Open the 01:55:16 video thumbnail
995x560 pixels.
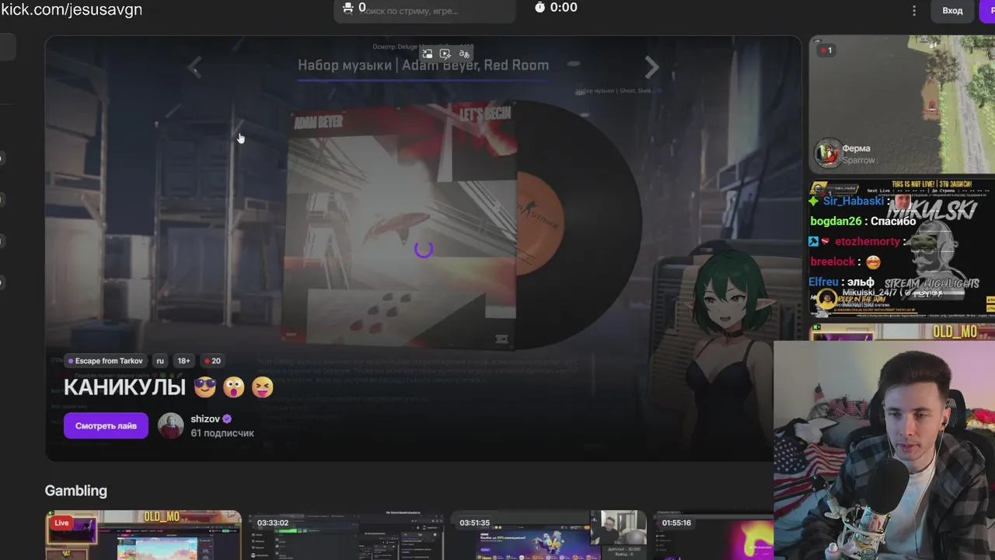(714, 535)
